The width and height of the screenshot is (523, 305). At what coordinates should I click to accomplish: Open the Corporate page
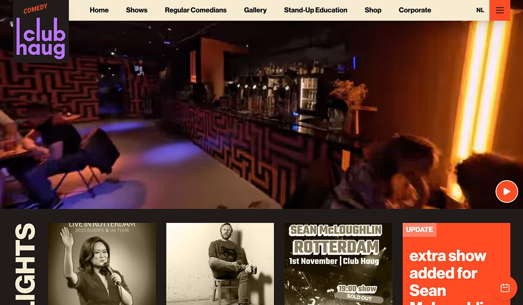point(414,10)
